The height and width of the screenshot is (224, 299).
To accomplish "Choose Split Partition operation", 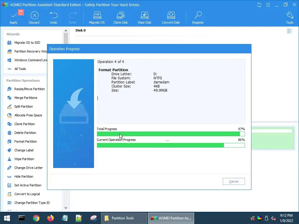I will pyautogui.click(x=20, y=106).
